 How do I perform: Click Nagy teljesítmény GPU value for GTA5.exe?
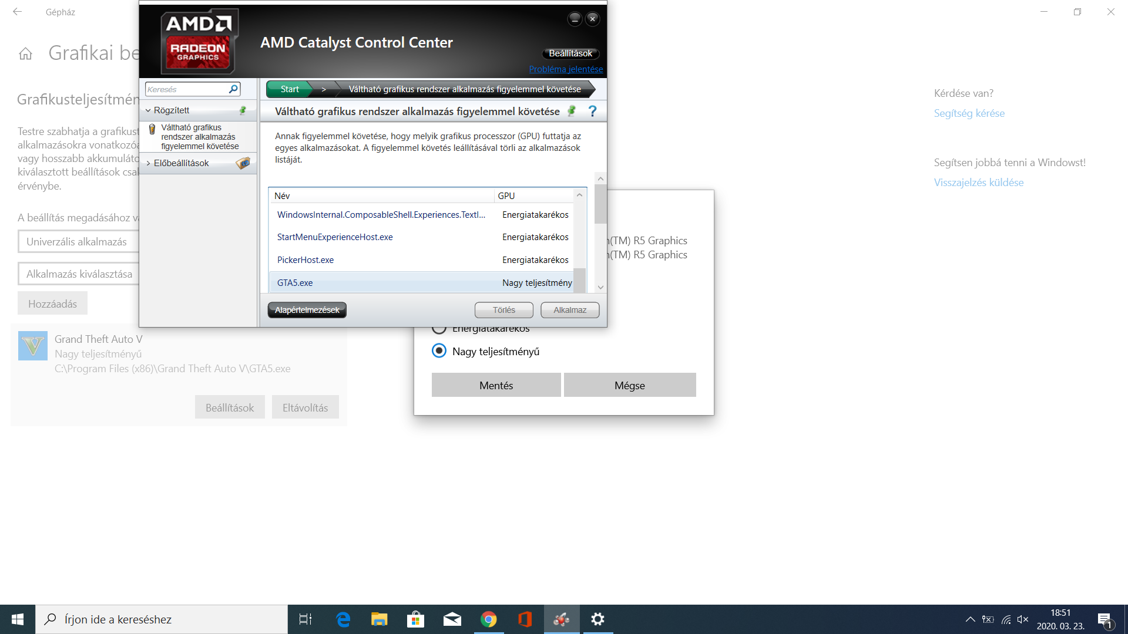537,283
